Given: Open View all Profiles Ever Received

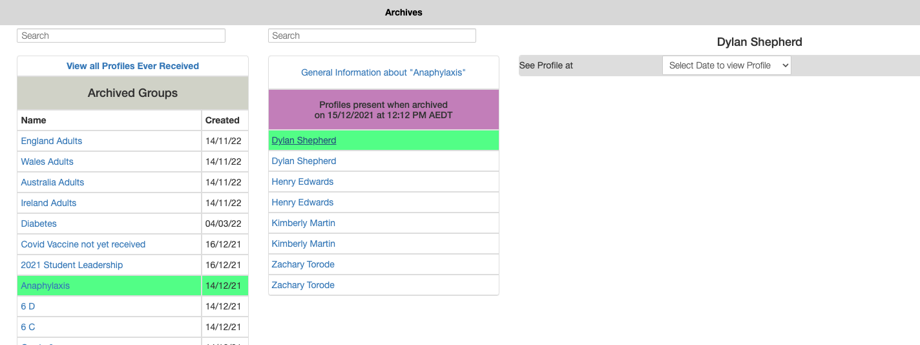Looking at the screenshot, I should coord(132,66).
